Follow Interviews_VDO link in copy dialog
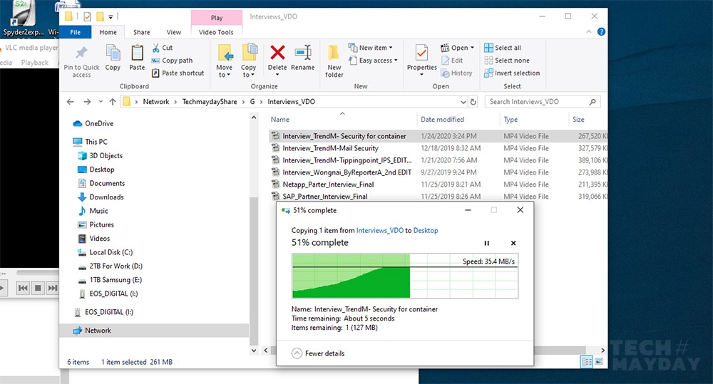Image resolution: width=713 pixels, height=384 pixels. (x=380, y=230)
